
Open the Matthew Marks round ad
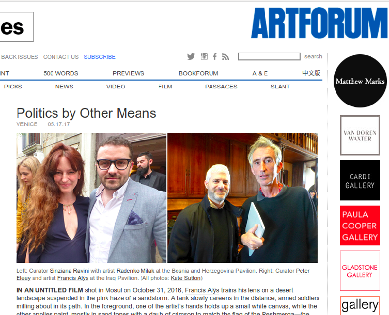(x=360, y=81)
